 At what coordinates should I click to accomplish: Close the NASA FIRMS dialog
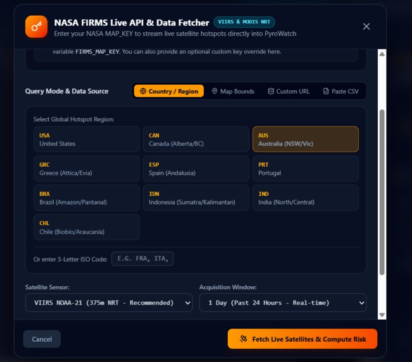click(x=366, y=27)
